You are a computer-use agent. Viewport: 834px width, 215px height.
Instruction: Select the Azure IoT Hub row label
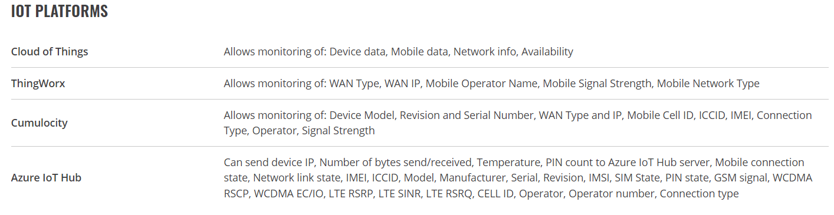tap(46, 177)
